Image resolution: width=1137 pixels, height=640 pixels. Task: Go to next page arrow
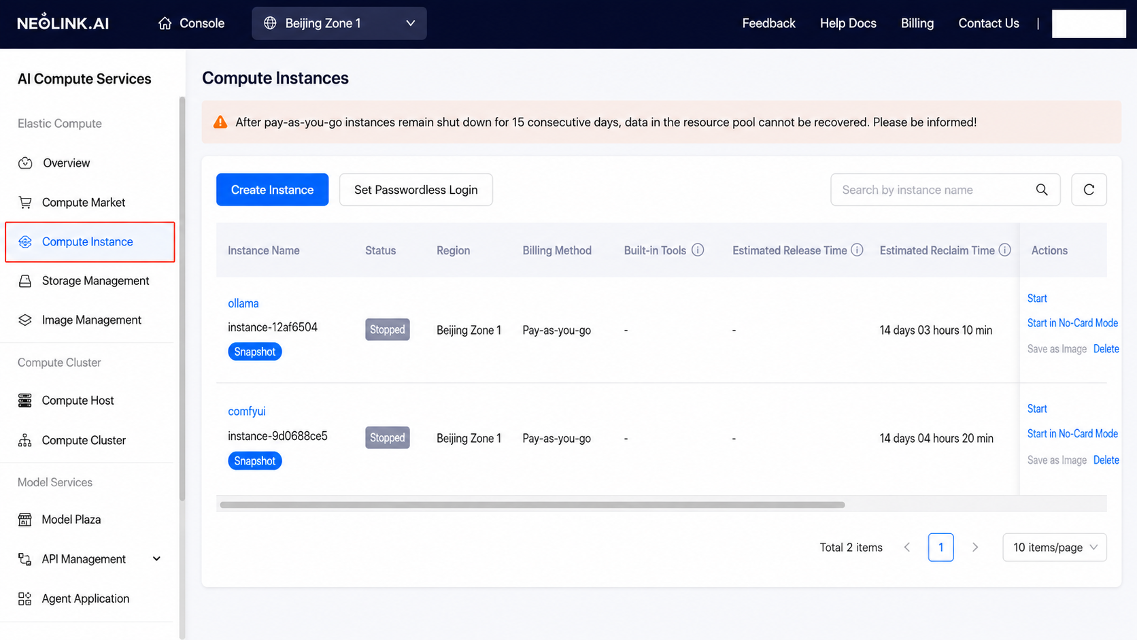pos(975,548)
